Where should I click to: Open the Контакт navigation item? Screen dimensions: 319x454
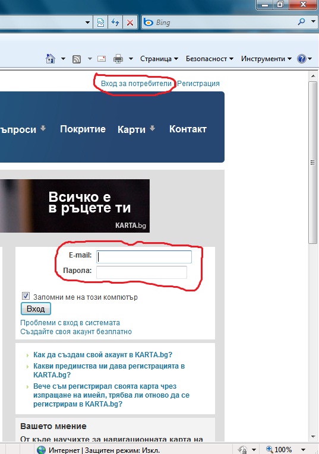tap(188, 129)
